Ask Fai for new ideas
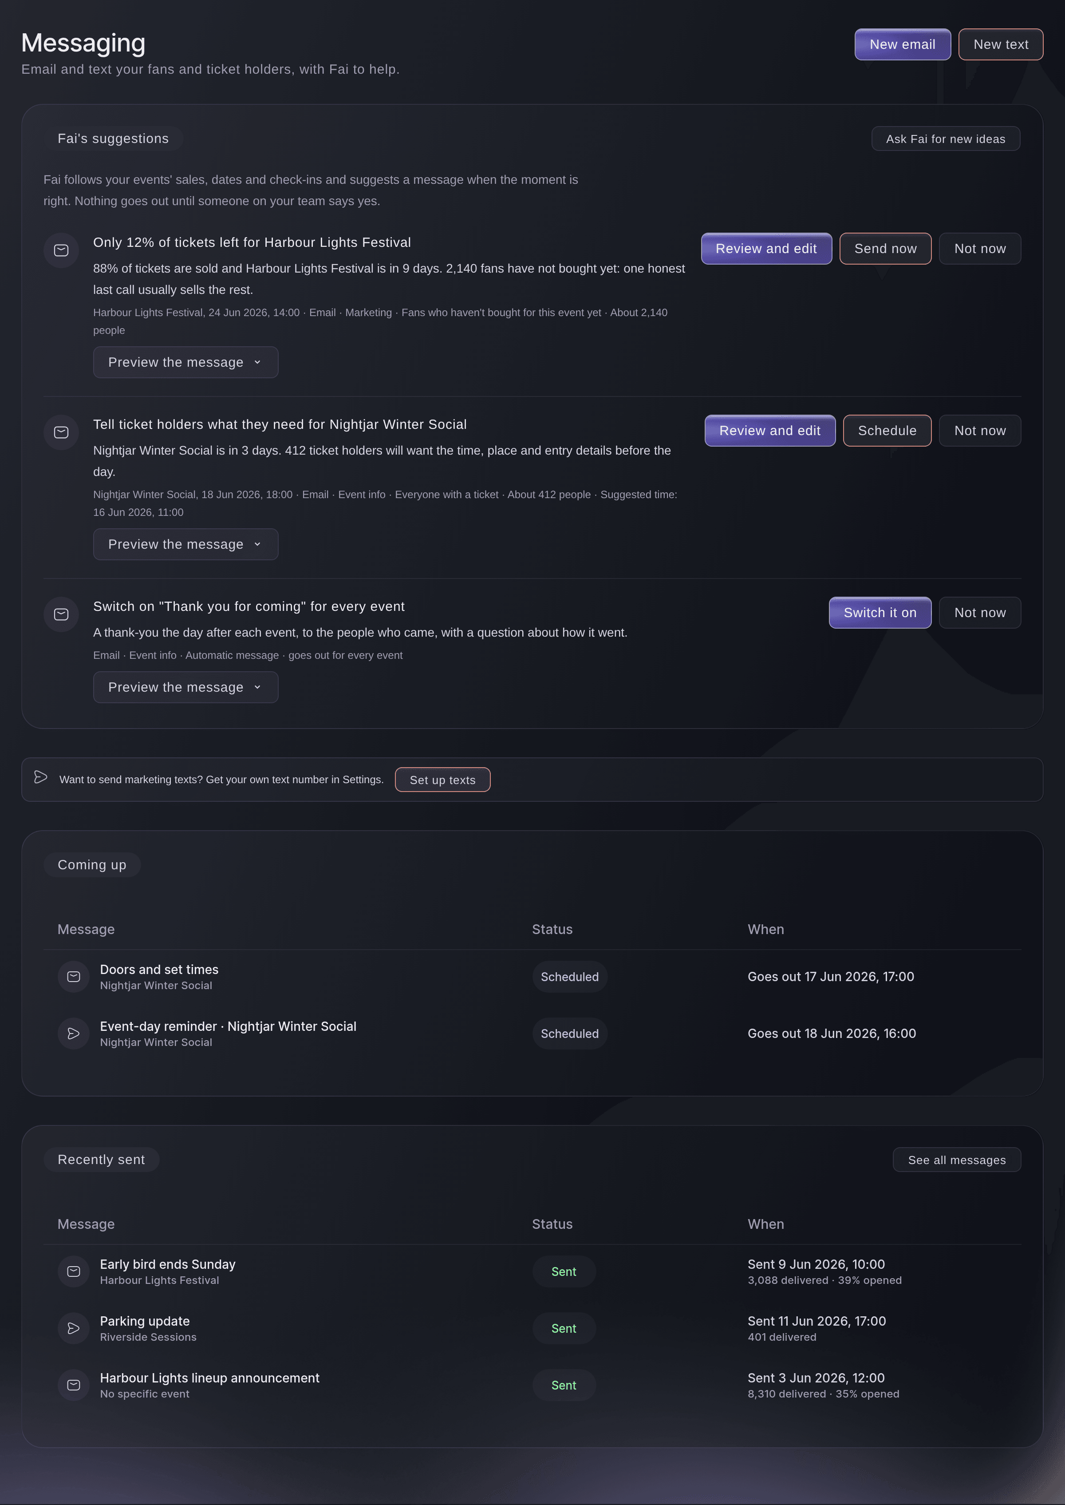Viewport: 1065px width, 1505px height. click(946, 139)
